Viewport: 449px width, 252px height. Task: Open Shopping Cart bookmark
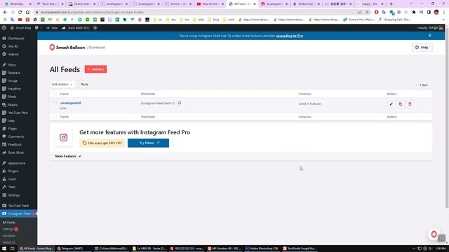(x=395, y=20)
